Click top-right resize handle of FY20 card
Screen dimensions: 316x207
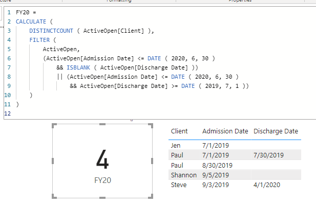click(x=151, y=126)
